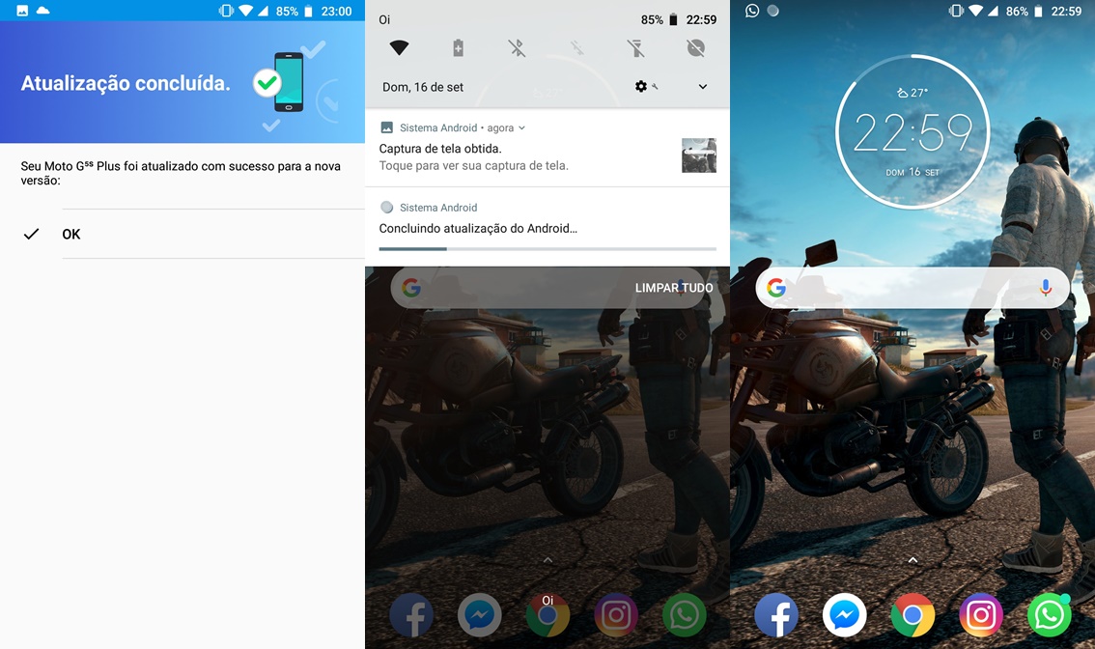Tap dimmed Instagram icon behind notification shade
Screen dimensions: 1095x649
point(616,615)
